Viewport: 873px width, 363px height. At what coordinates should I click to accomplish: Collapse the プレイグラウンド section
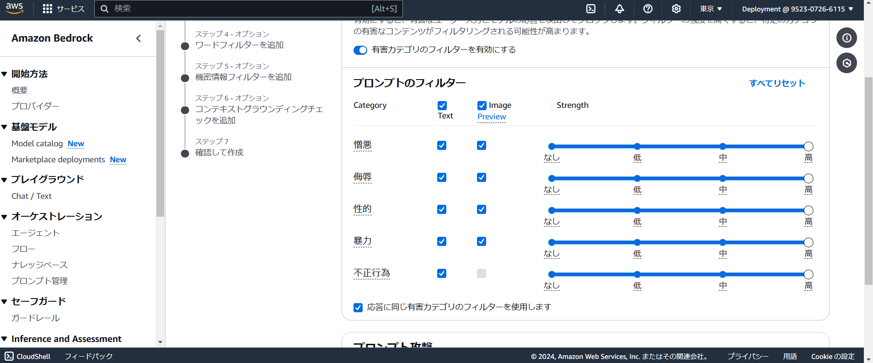[x=5, y=180]
